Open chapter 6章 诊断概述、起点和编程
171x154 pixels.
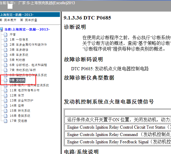tap(28, 65)
